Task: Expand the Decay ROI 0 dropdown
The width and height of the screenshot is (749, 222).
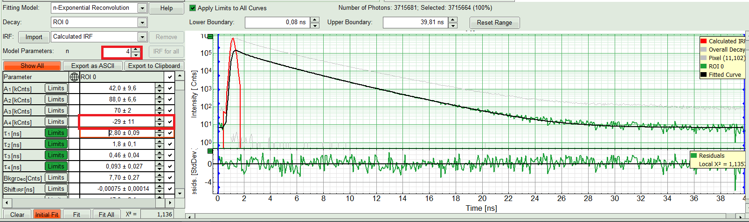Action: pos(142,22)
